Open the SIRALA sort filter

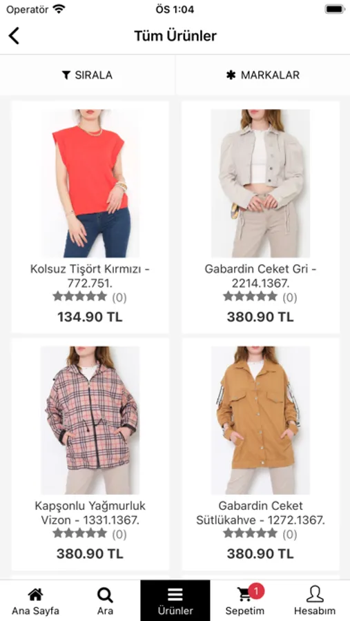(x=88, y=75)
